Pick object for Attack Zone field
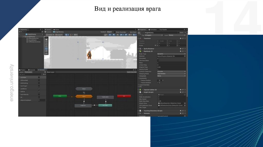 click(185, 103)
